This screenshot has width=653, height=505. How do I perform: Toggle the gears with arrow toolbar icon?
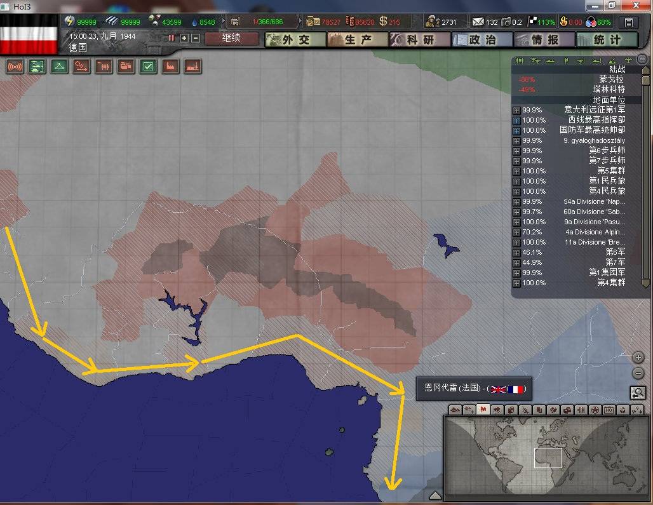[x=81, y=66]
